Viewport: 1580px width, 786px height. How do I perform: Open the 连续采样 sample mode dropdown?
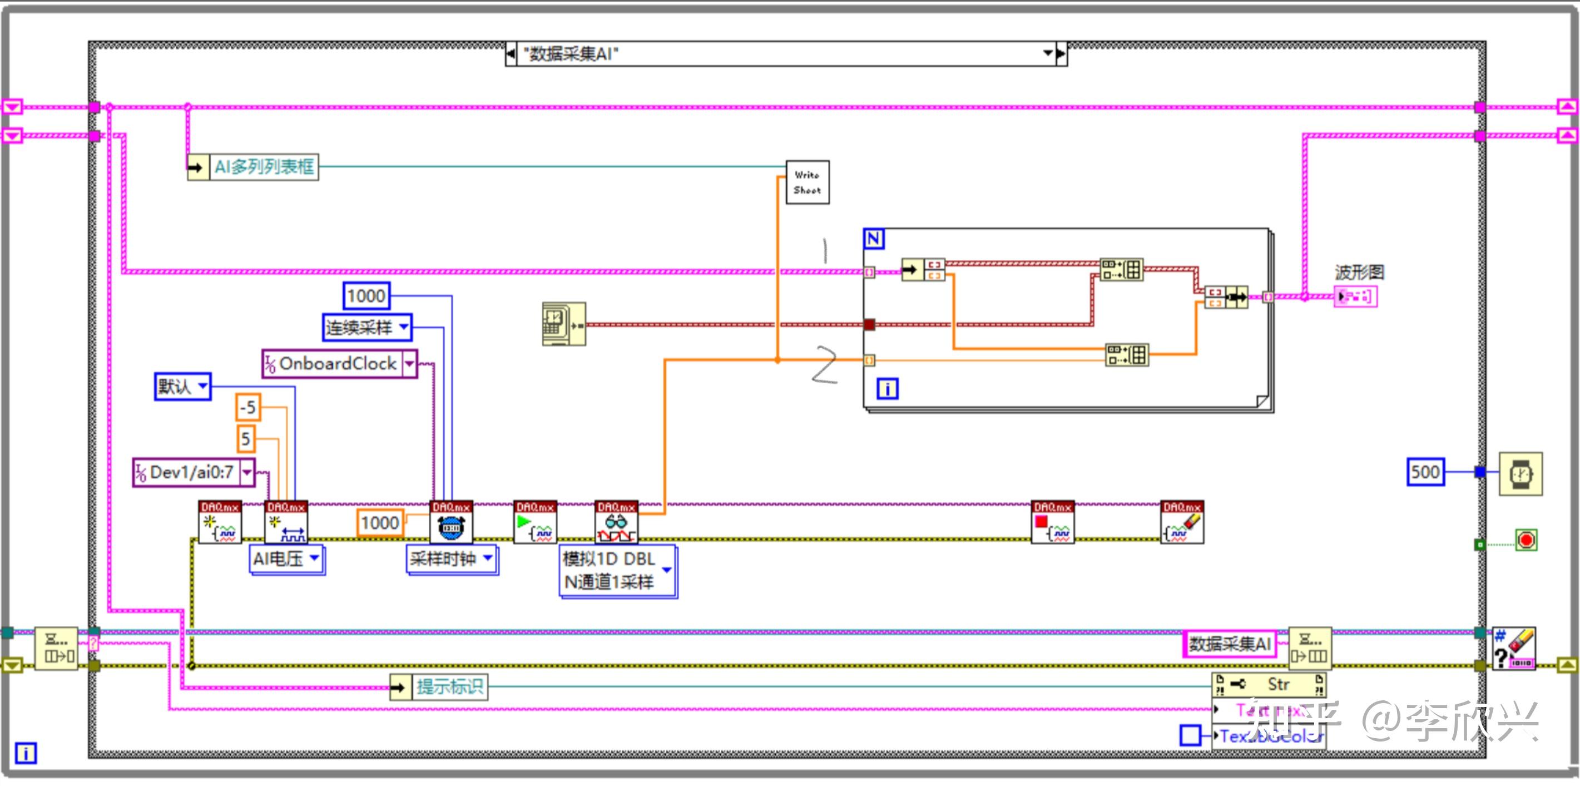[x=404, y=327]
